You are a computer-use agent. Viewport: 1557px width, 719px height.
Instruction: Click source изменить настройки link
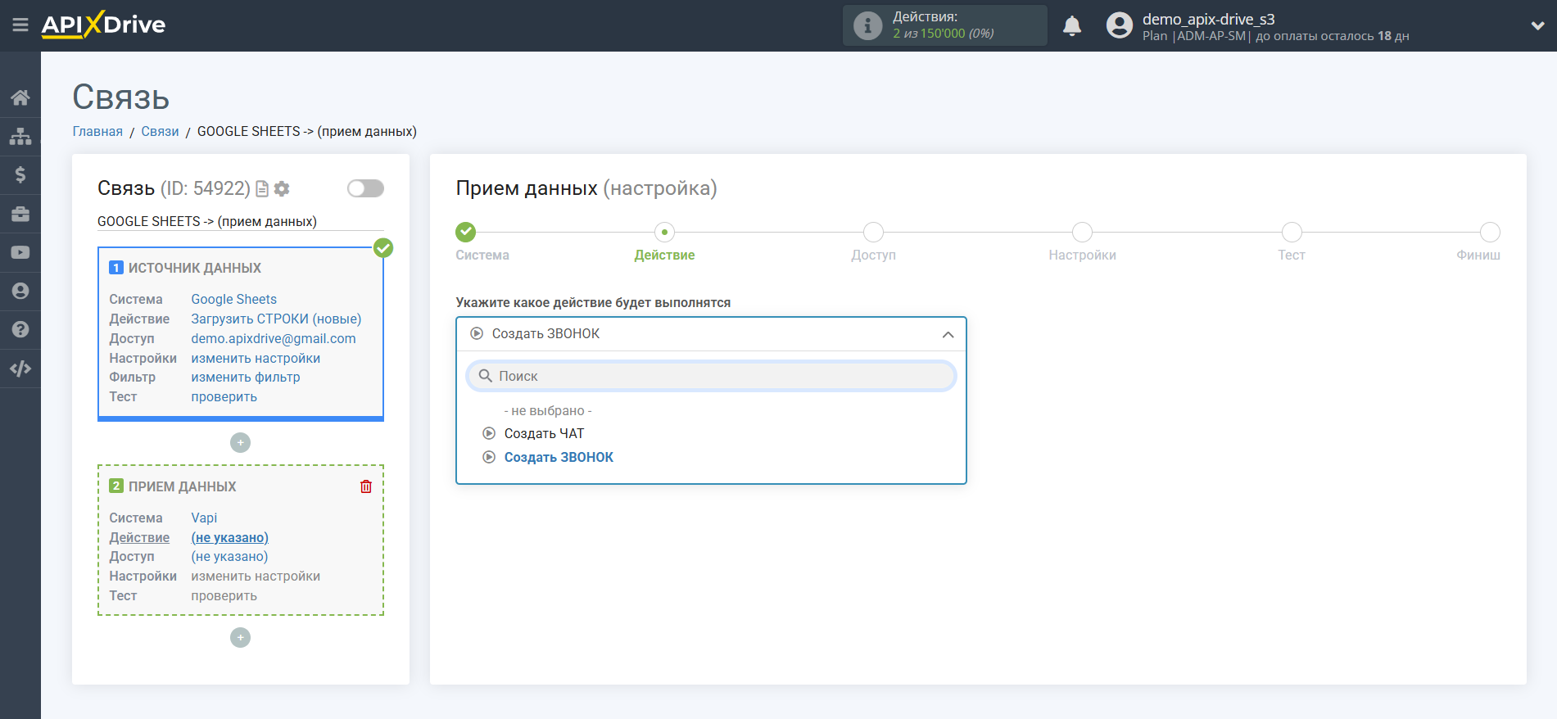tap(256, 359)
